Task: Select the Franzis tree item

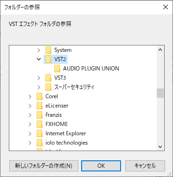Action: 53,115
